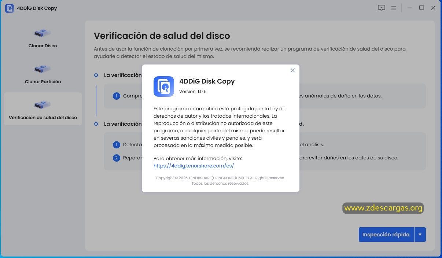The width and height of the screenshot is (442, 258).
Task: Click the Para obtener más información text
Action: point(198,158)
